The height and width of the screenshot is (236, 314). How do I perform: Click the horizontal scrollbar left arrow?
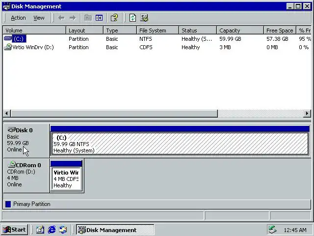pos(6,114)
